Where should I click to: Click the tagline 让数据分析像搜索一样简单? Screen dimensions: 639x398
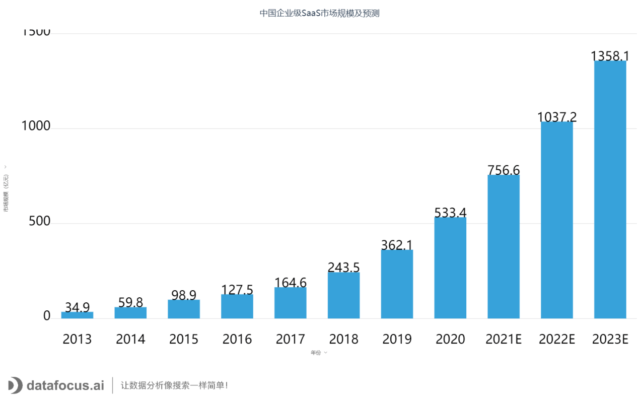pyautogui.click(x=174, y=385)
